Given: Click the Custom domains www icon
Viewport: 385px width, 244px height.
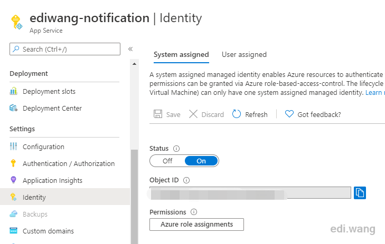Looking at the screenshot, I should click(x=14, y=231).
